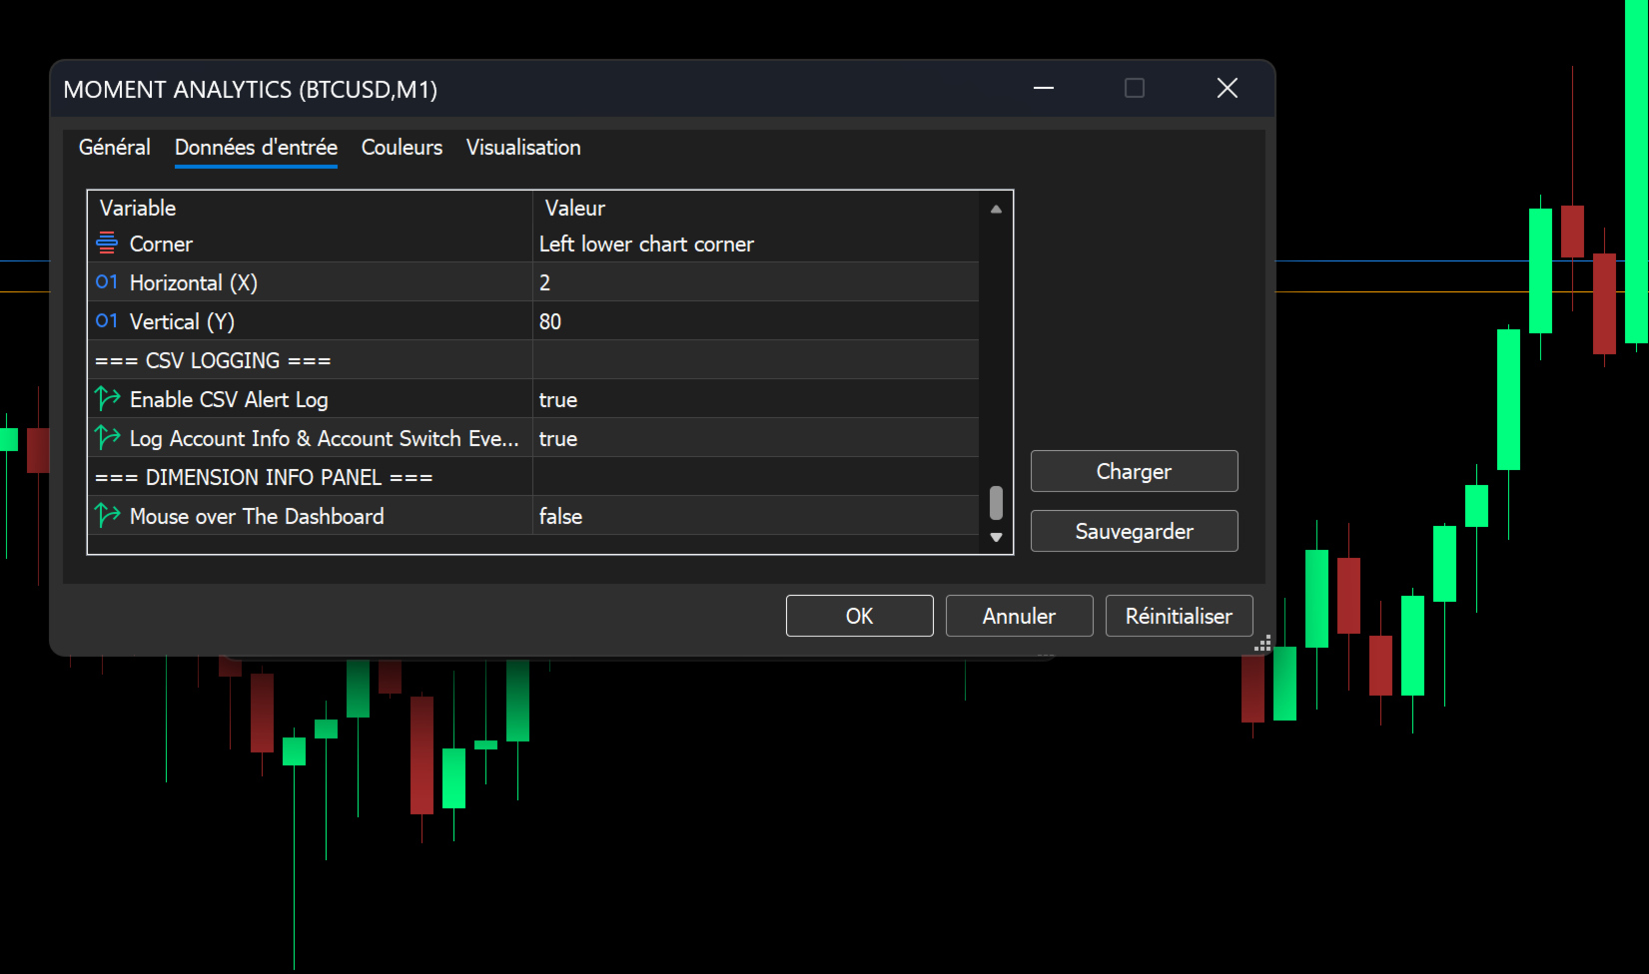
Task: Toggle the Log Account Info true value
Action: (755, 438)
